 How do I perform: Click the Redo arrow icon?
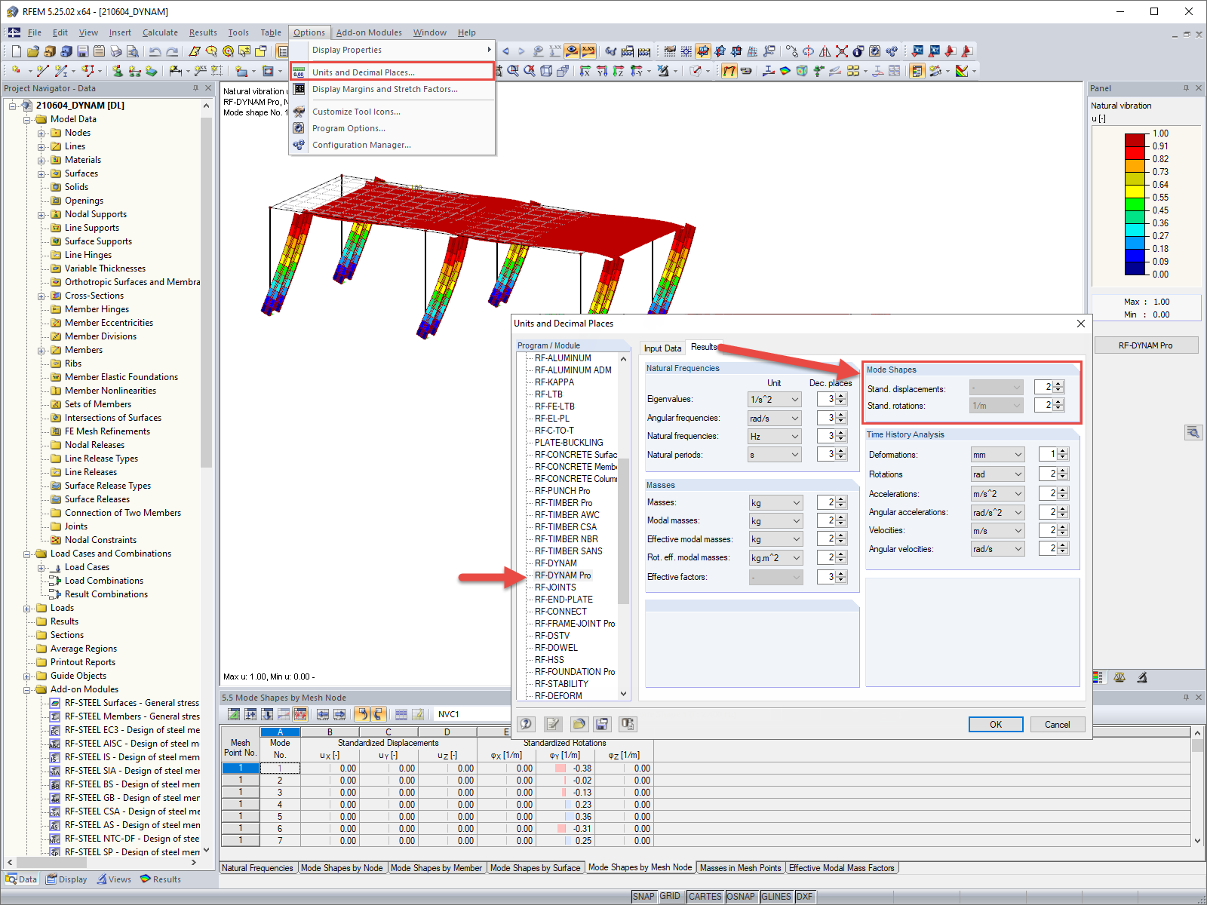pyautogui.click(x=172, y=51)
